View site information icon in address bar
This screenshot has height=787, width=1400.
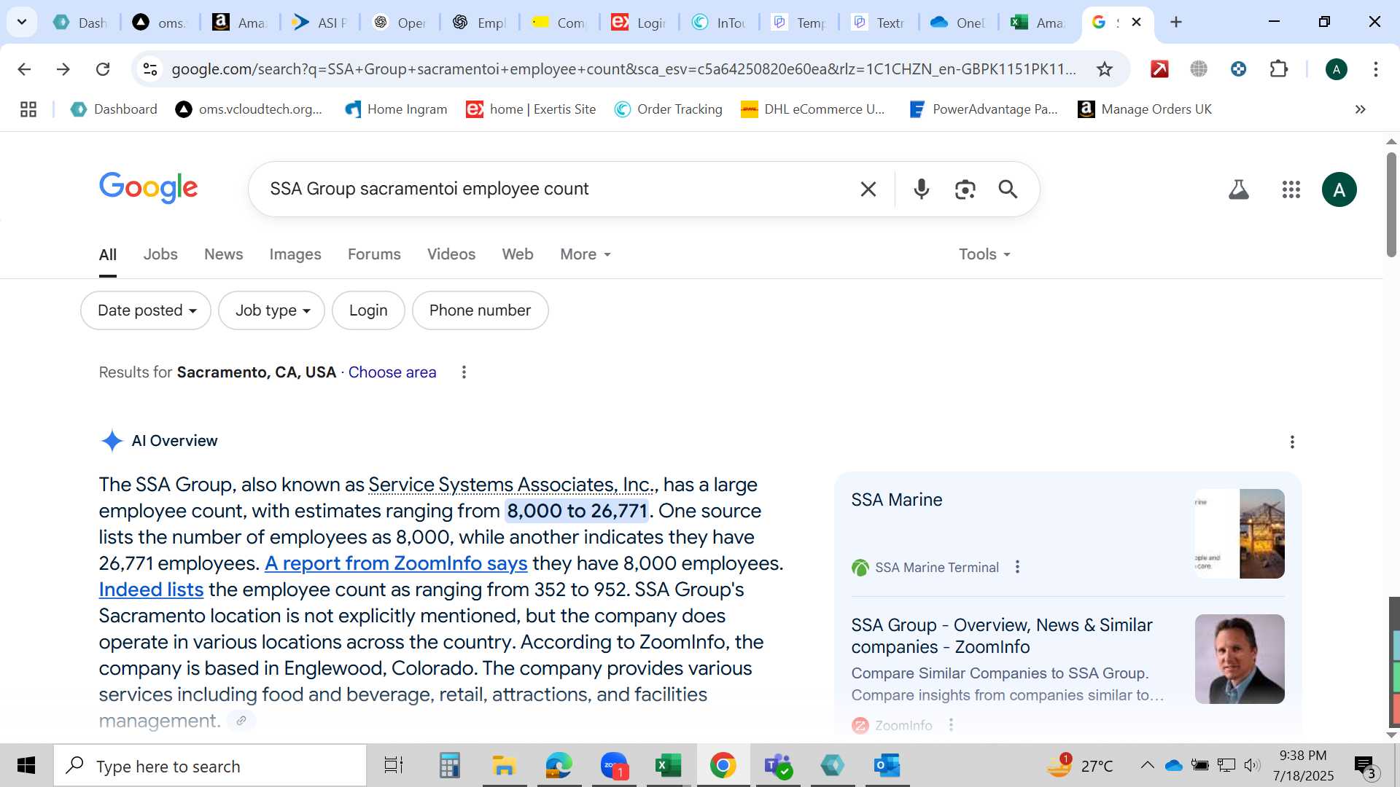pos(149,69)
